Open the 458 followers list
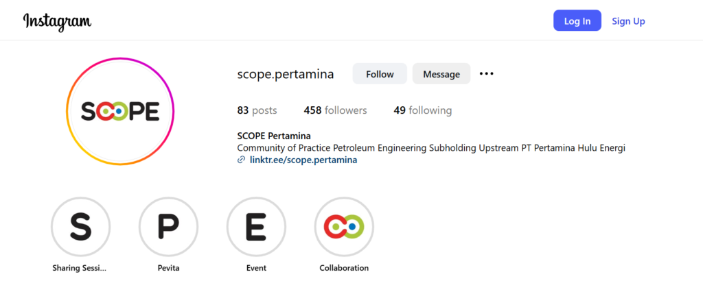The width and height of the screenshot is (703, 307). point(335,110)
